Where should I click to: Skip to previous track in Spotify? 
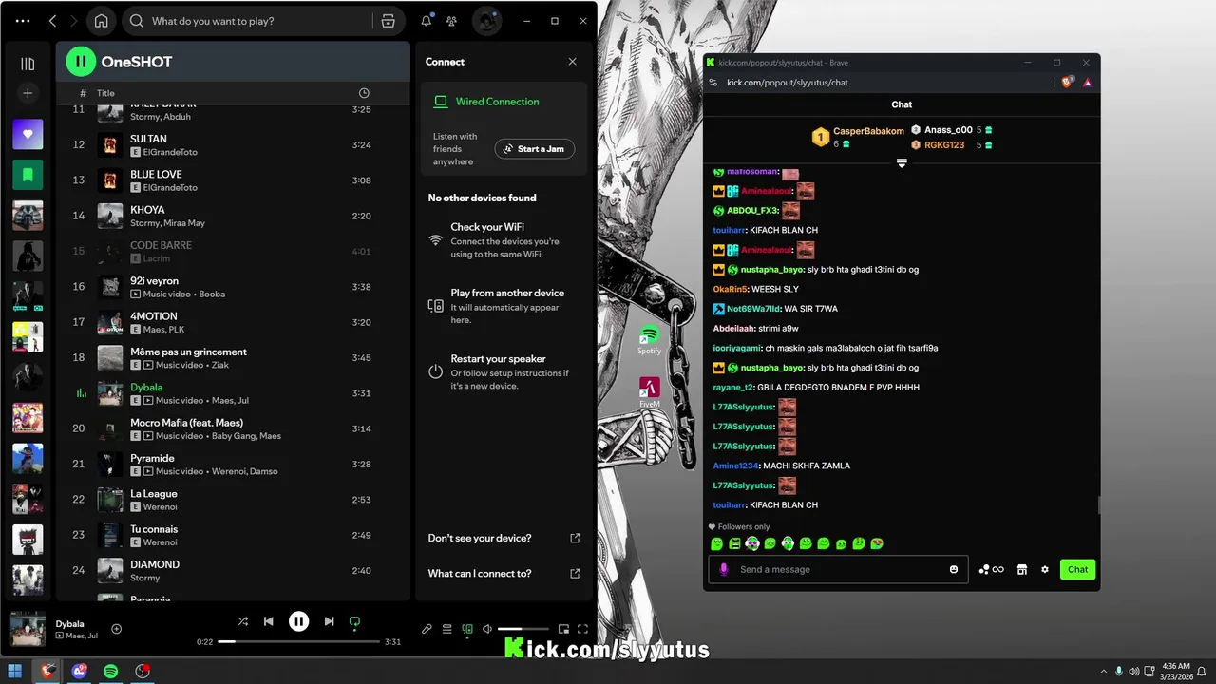(x=269, y=621)
